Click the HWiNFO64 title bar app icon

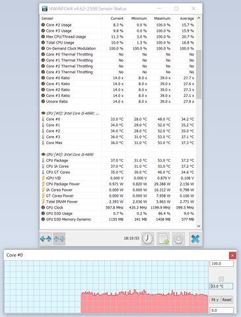(45, 9)
